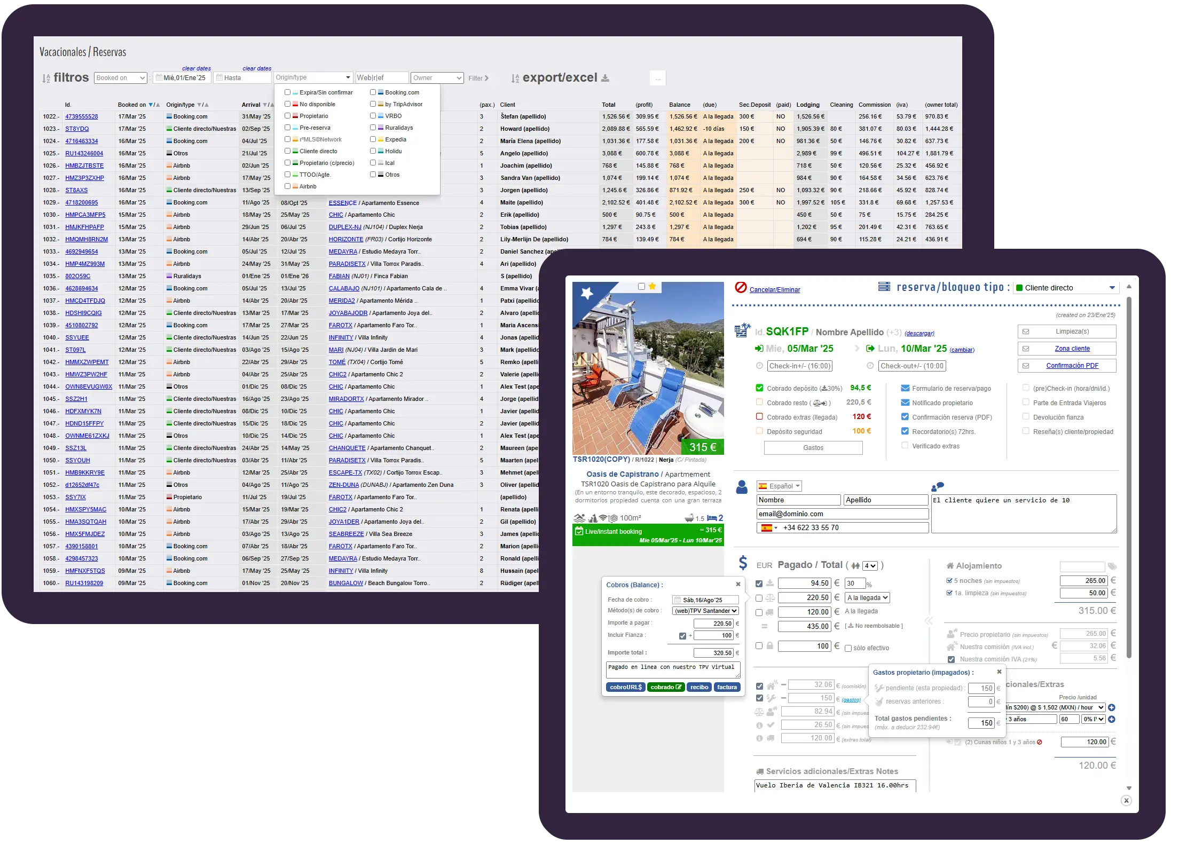
Task: Open the Método(s) de cobro TPV Santander dropdown
Action: [x=705, y=611]
